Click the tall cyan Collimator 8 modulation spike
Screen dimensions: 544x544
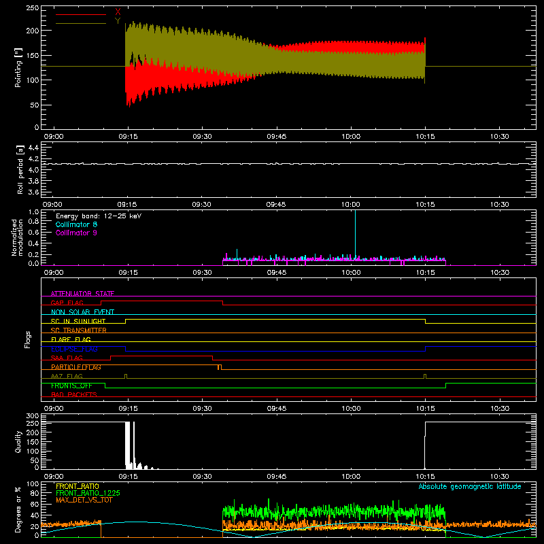pyautogui.click(x=355, y=233)
